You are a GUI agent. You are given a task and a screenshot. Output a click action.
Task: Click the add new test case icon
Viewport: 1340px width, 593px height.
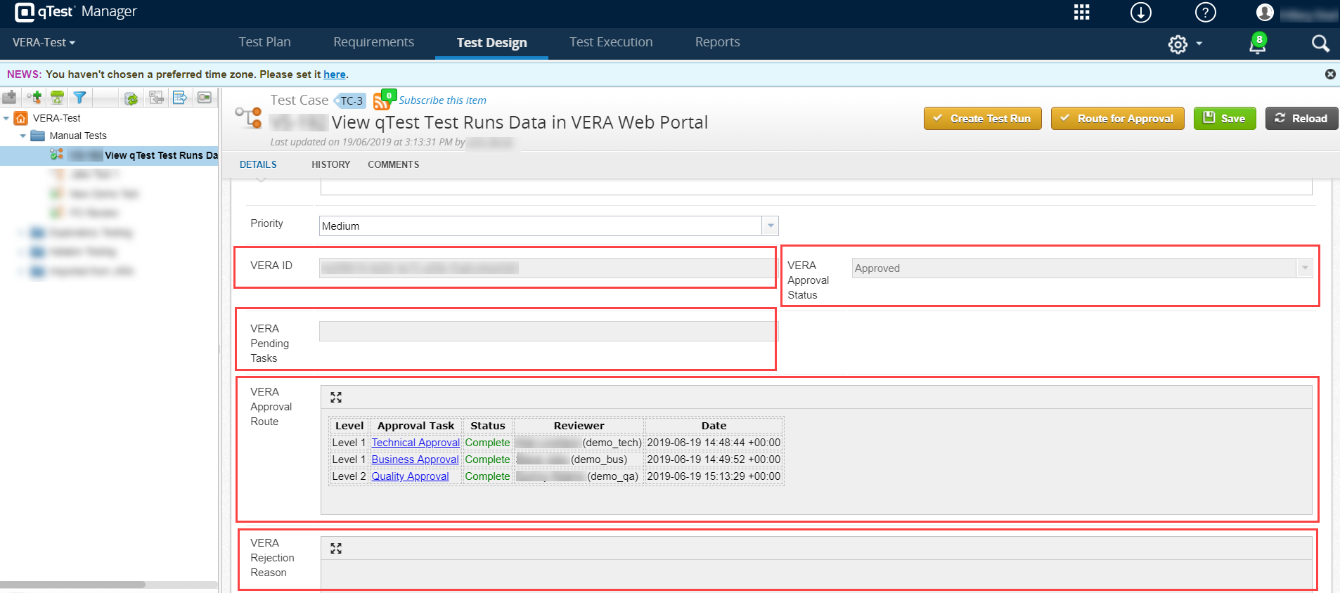(x=34, y=98)
